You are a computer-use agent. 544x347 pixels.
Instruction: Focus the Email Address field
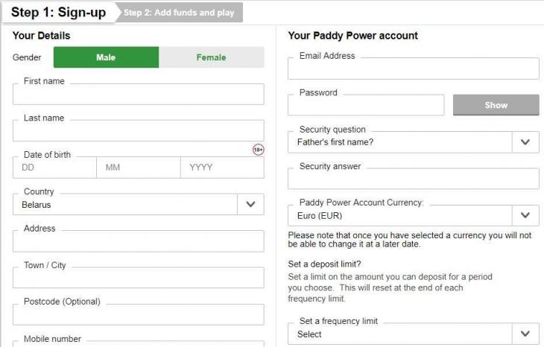click(413, 69)
